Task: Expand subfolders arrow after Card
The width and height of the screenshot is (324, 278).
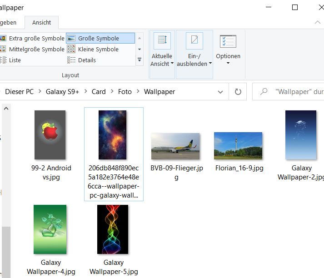Action: 112,91
